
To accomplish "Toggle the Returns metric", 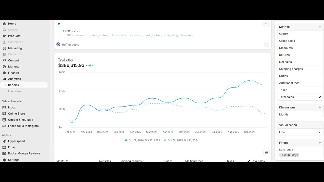I will coord(300,55).
